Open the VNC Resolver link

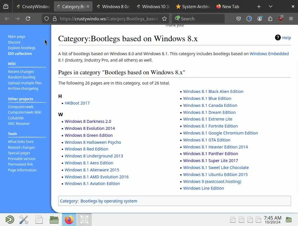[x=19, y=123]
